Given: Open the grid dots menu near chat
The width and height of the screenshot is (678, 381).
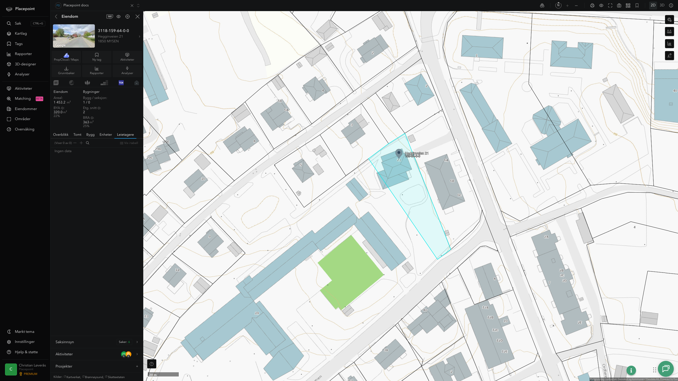Looking at the screenshot, I should (654, 370).
